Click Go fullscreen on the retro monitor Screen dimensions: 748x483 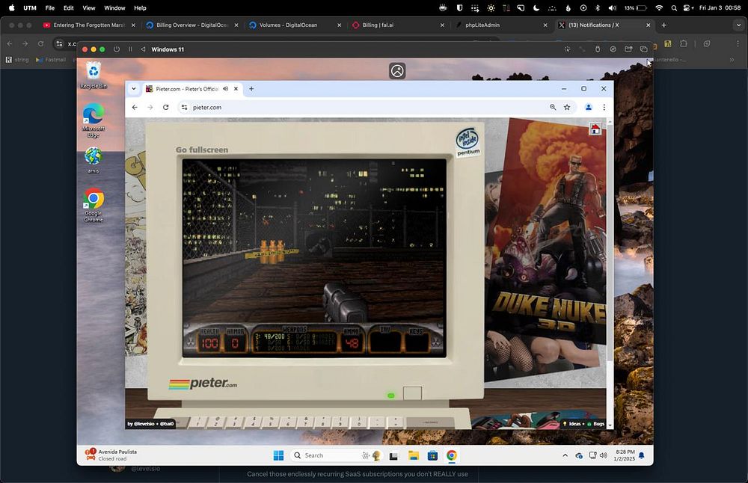pyautogui.click(x=202, y=150)
